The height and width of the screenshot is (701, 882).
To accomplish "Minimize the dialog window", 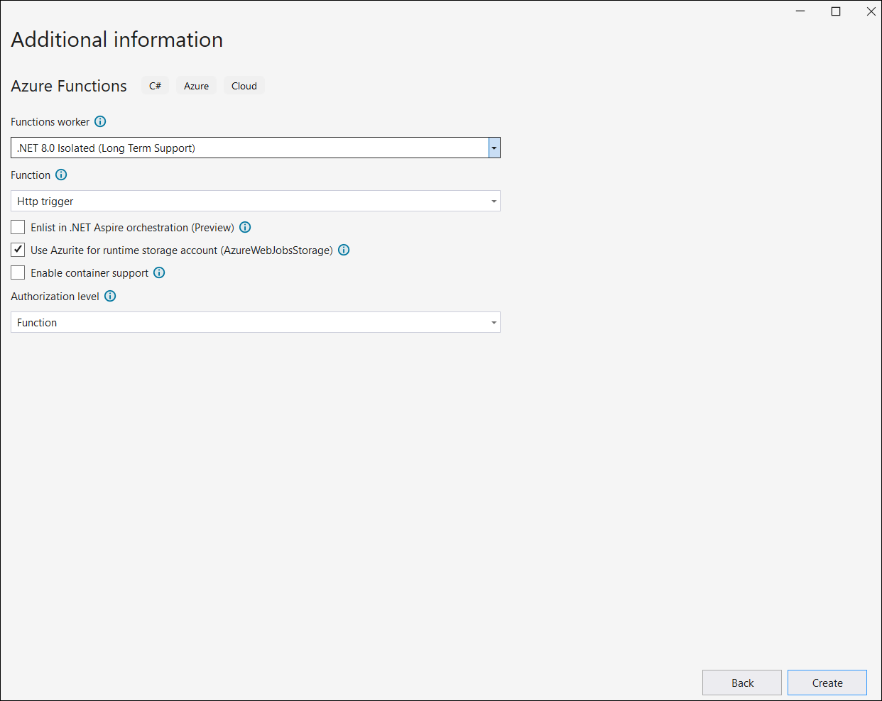I will 800,11.
